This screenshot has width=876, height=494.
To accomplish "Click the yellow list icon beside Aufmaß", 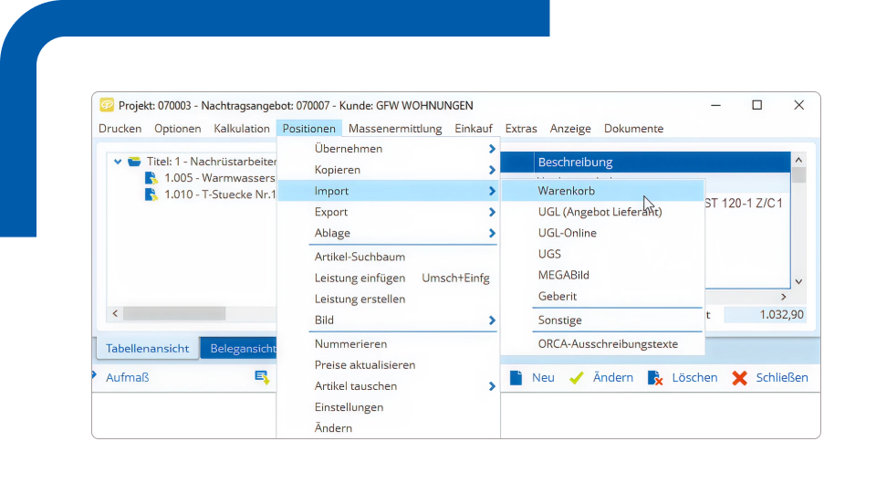I will pyautogui.click(x=262, y=377).
